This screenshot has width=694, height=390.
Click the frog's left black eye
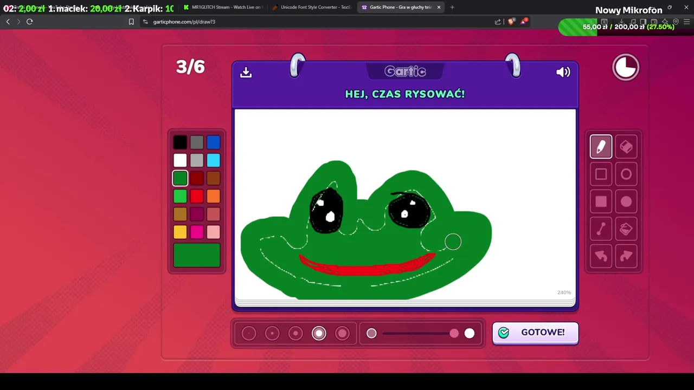(326, 210)
